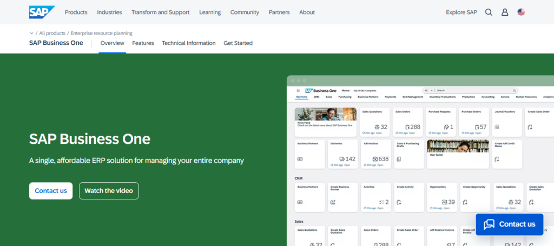Click the icon on Purchase Orders tile
Image resolution: width=554 pixels, height=246 pixels.
477,127
